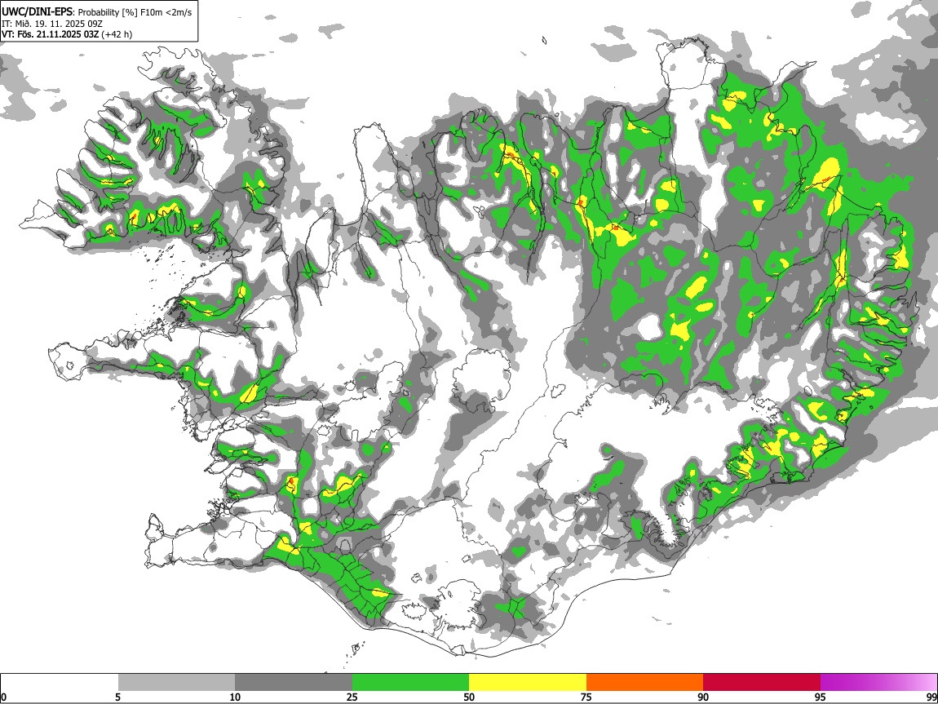
Task: Click the '(+42 h)' forecast offset text
Action: click(x=117, y=34)
